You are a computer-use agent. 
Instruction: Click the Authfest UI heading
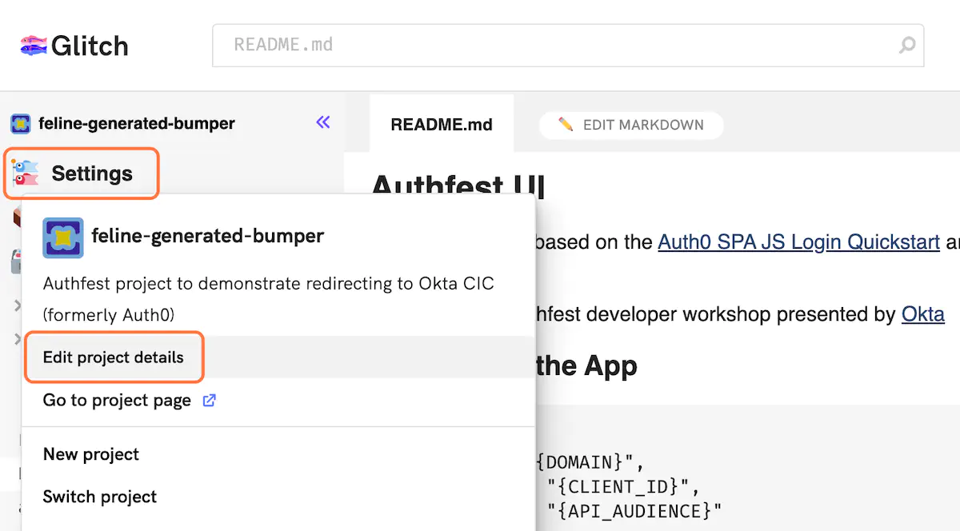(458, 186)
